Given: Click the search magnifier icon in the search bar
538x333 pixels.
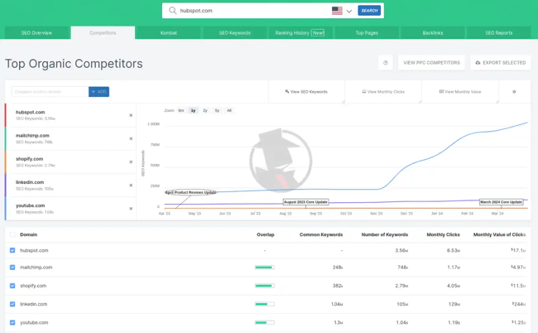Looking at the screenshot, I should coord(172,11).
